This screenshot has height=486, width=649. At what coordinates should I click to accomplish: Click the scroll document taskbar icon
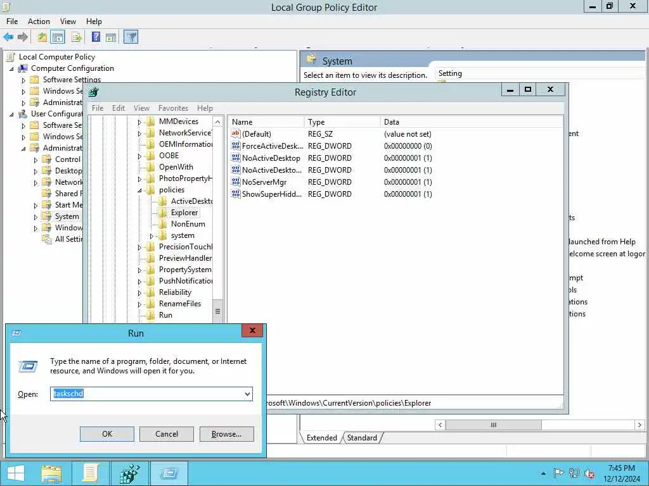click(x=90, y=473)
